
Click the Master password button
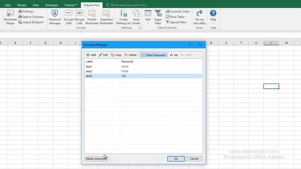pos(96,159)
